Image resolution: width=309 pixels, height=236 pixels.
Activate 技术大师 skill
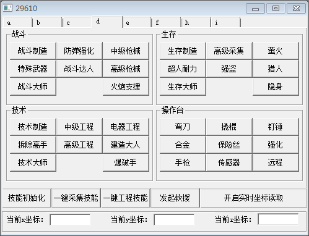tap(33, 162)
